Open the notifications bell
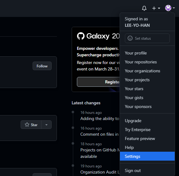 pos(144,8)
